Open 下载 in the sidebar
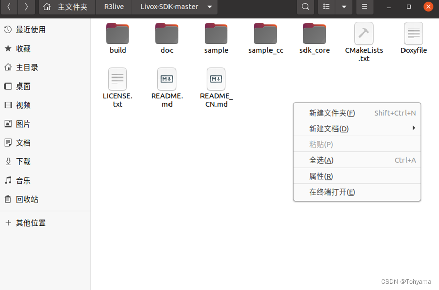The height and width of the screenshot is (290, 439). (x=45, y=161)
